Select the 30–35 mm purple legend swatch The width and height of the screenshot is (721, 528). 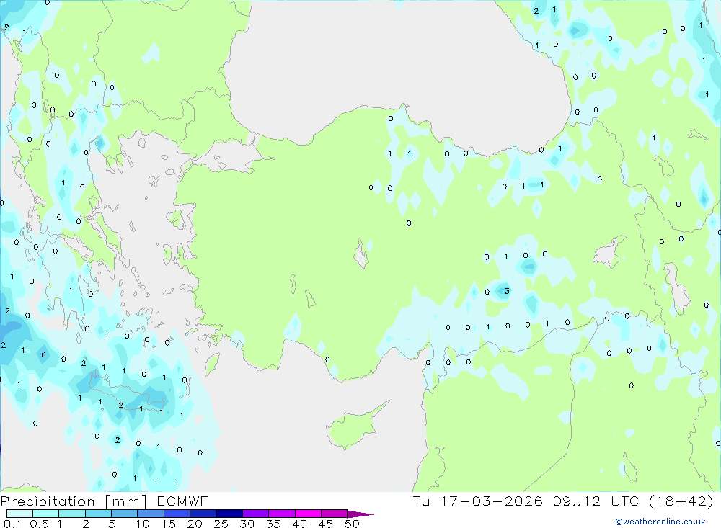[256, 514]
